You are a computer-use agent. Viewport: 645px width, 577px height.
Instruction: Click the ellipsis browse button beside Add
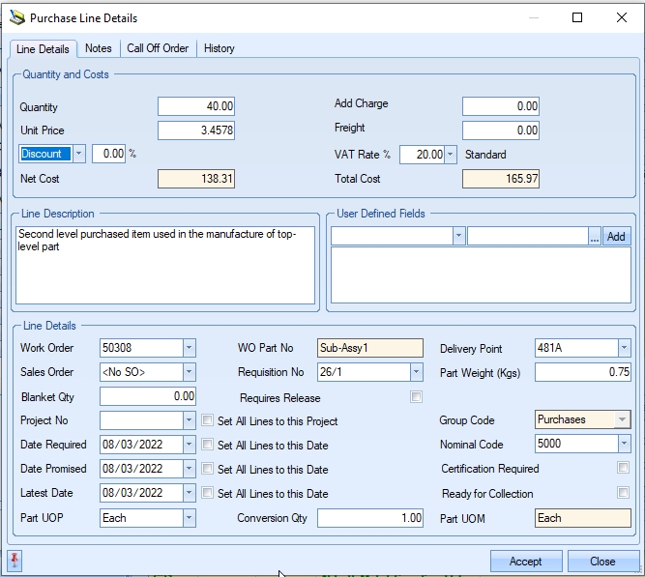click(x=594, y=237)
